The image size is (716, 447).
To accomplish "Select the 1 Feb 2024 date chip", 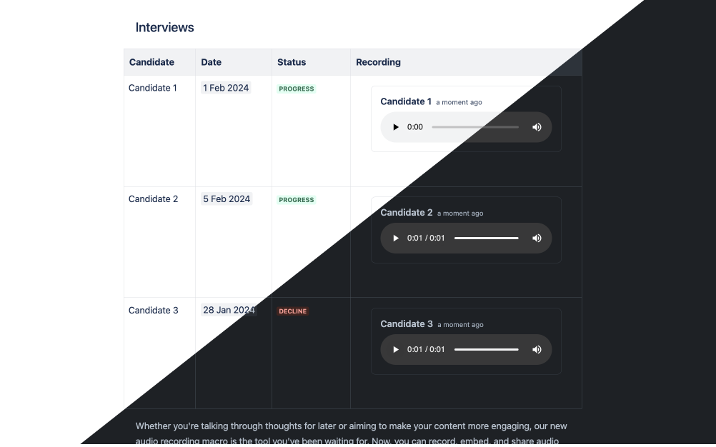I will (226, 88).
